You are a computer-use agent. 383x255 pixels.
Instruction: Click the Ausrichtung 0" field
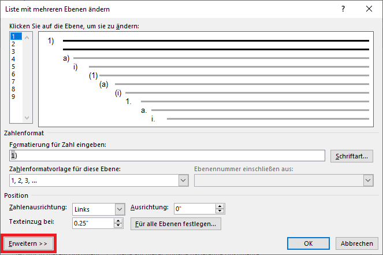coord(195,209)
